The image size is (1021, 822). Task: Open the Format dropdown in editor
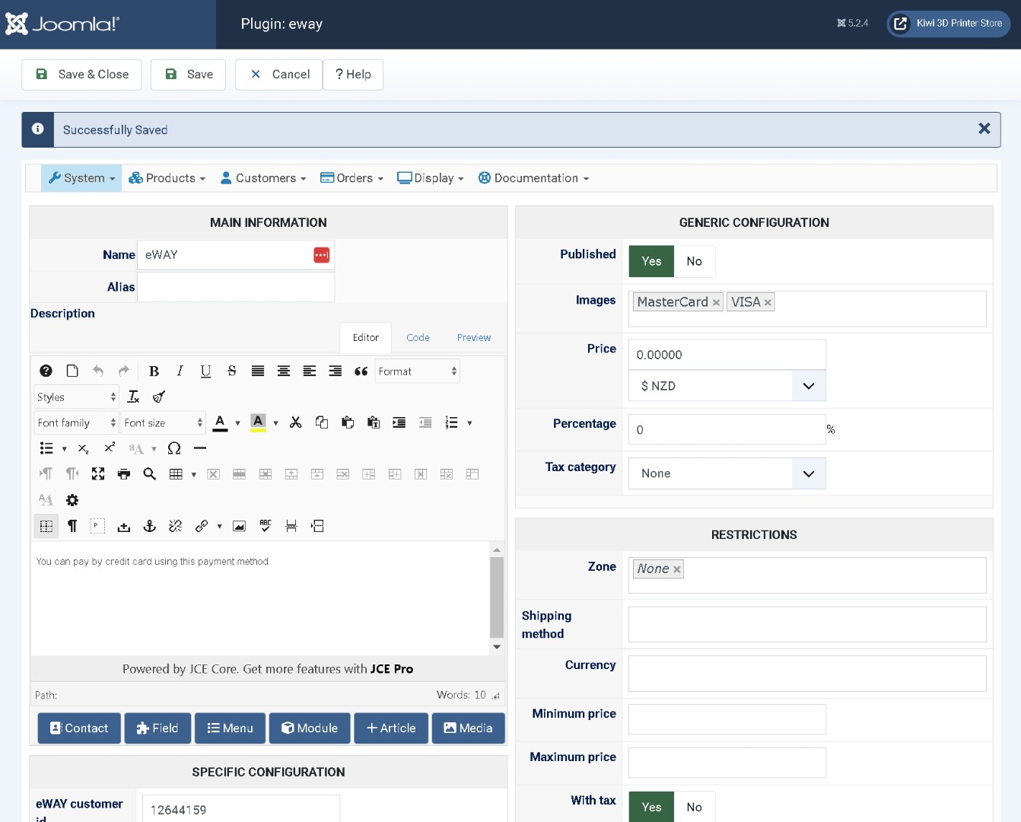click(418, 371)
